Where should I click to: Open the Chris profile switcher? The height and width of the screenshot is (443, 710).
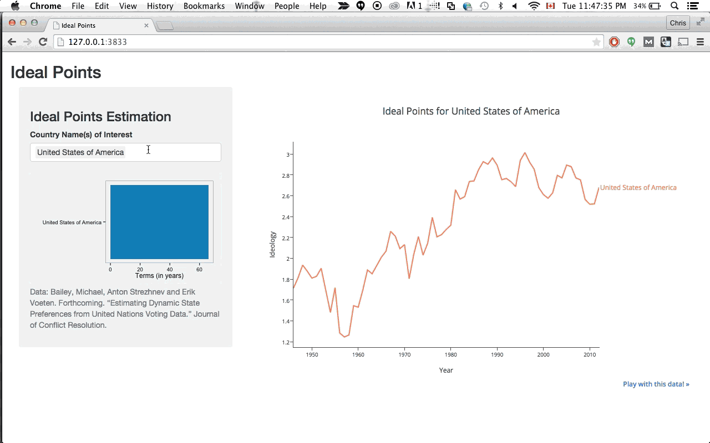pyautogui.click(x=678, y=23)
